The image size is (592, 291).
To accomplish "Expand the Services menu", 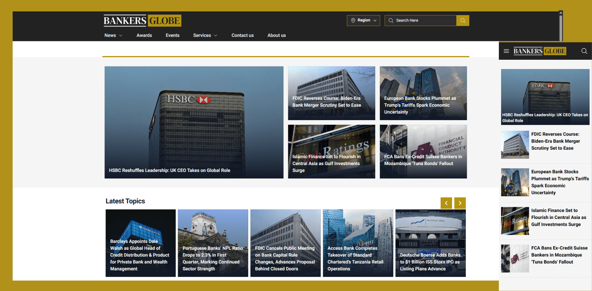I will [x=205, y=35].
